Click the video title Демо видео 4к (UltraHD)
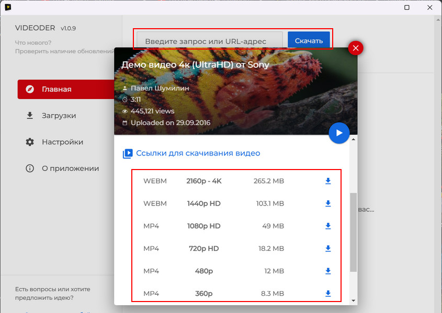442x313 pixels. click(195, 65)
